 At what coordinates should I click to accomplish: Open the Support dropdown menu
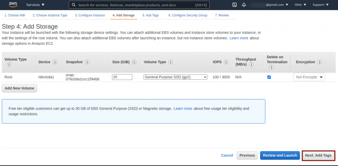pos(321,5)
